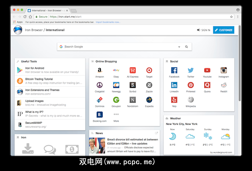This screenshot has width=252, height=171.
Task: Close the Iron Browser tab
Action: coord(67,11)
